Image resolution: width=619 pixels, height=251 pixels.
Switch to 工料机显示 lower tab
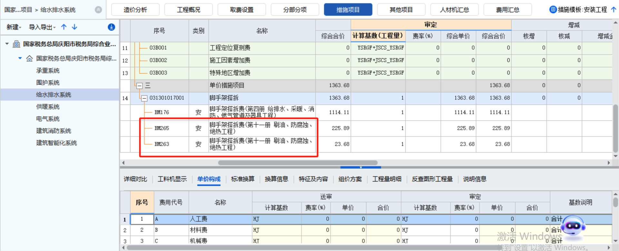(x=172, y=179)
